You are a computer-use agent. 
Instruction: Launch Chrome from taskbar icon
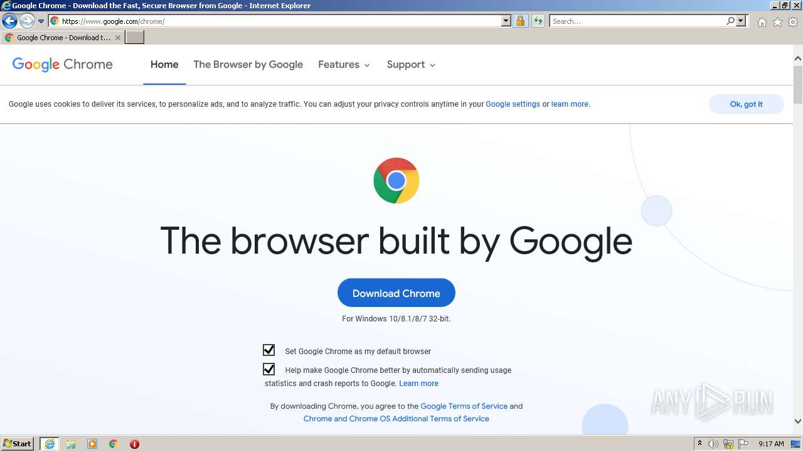tap(114, 444)
